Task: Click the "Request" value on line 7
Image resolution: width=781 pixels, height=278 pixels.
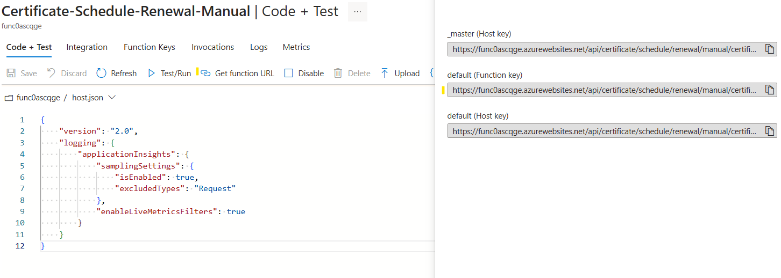Action: click(x=215, y=188)
